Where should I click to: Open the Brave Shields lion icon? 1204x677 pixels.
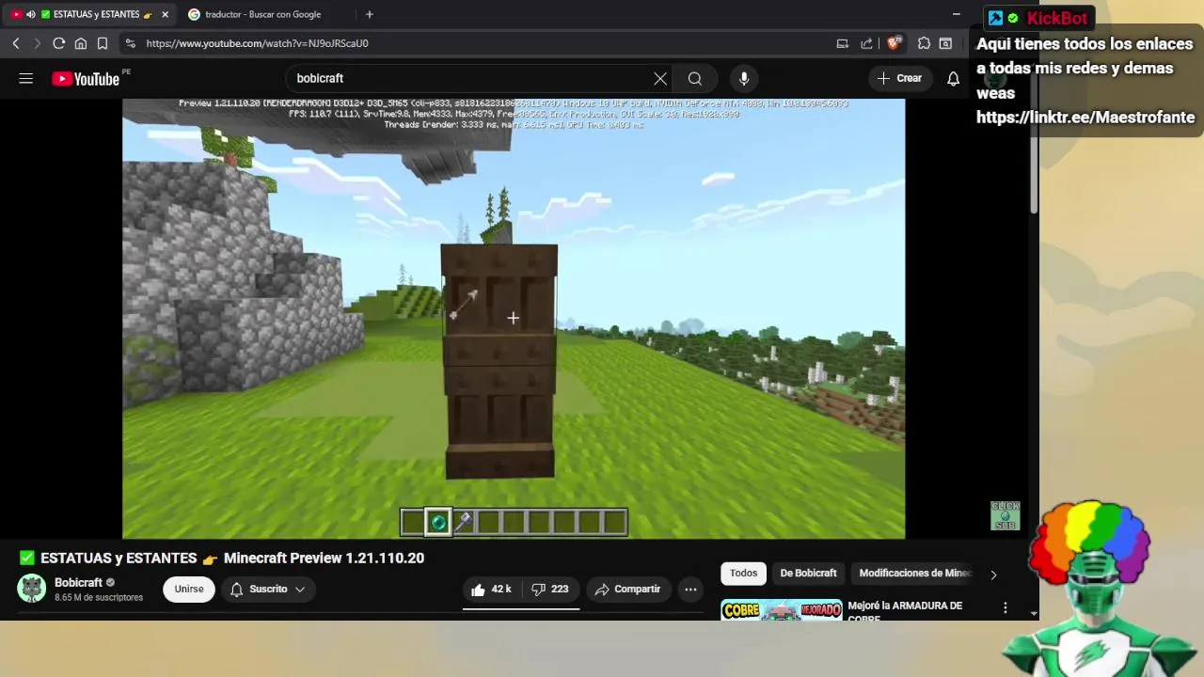[895, 42]
